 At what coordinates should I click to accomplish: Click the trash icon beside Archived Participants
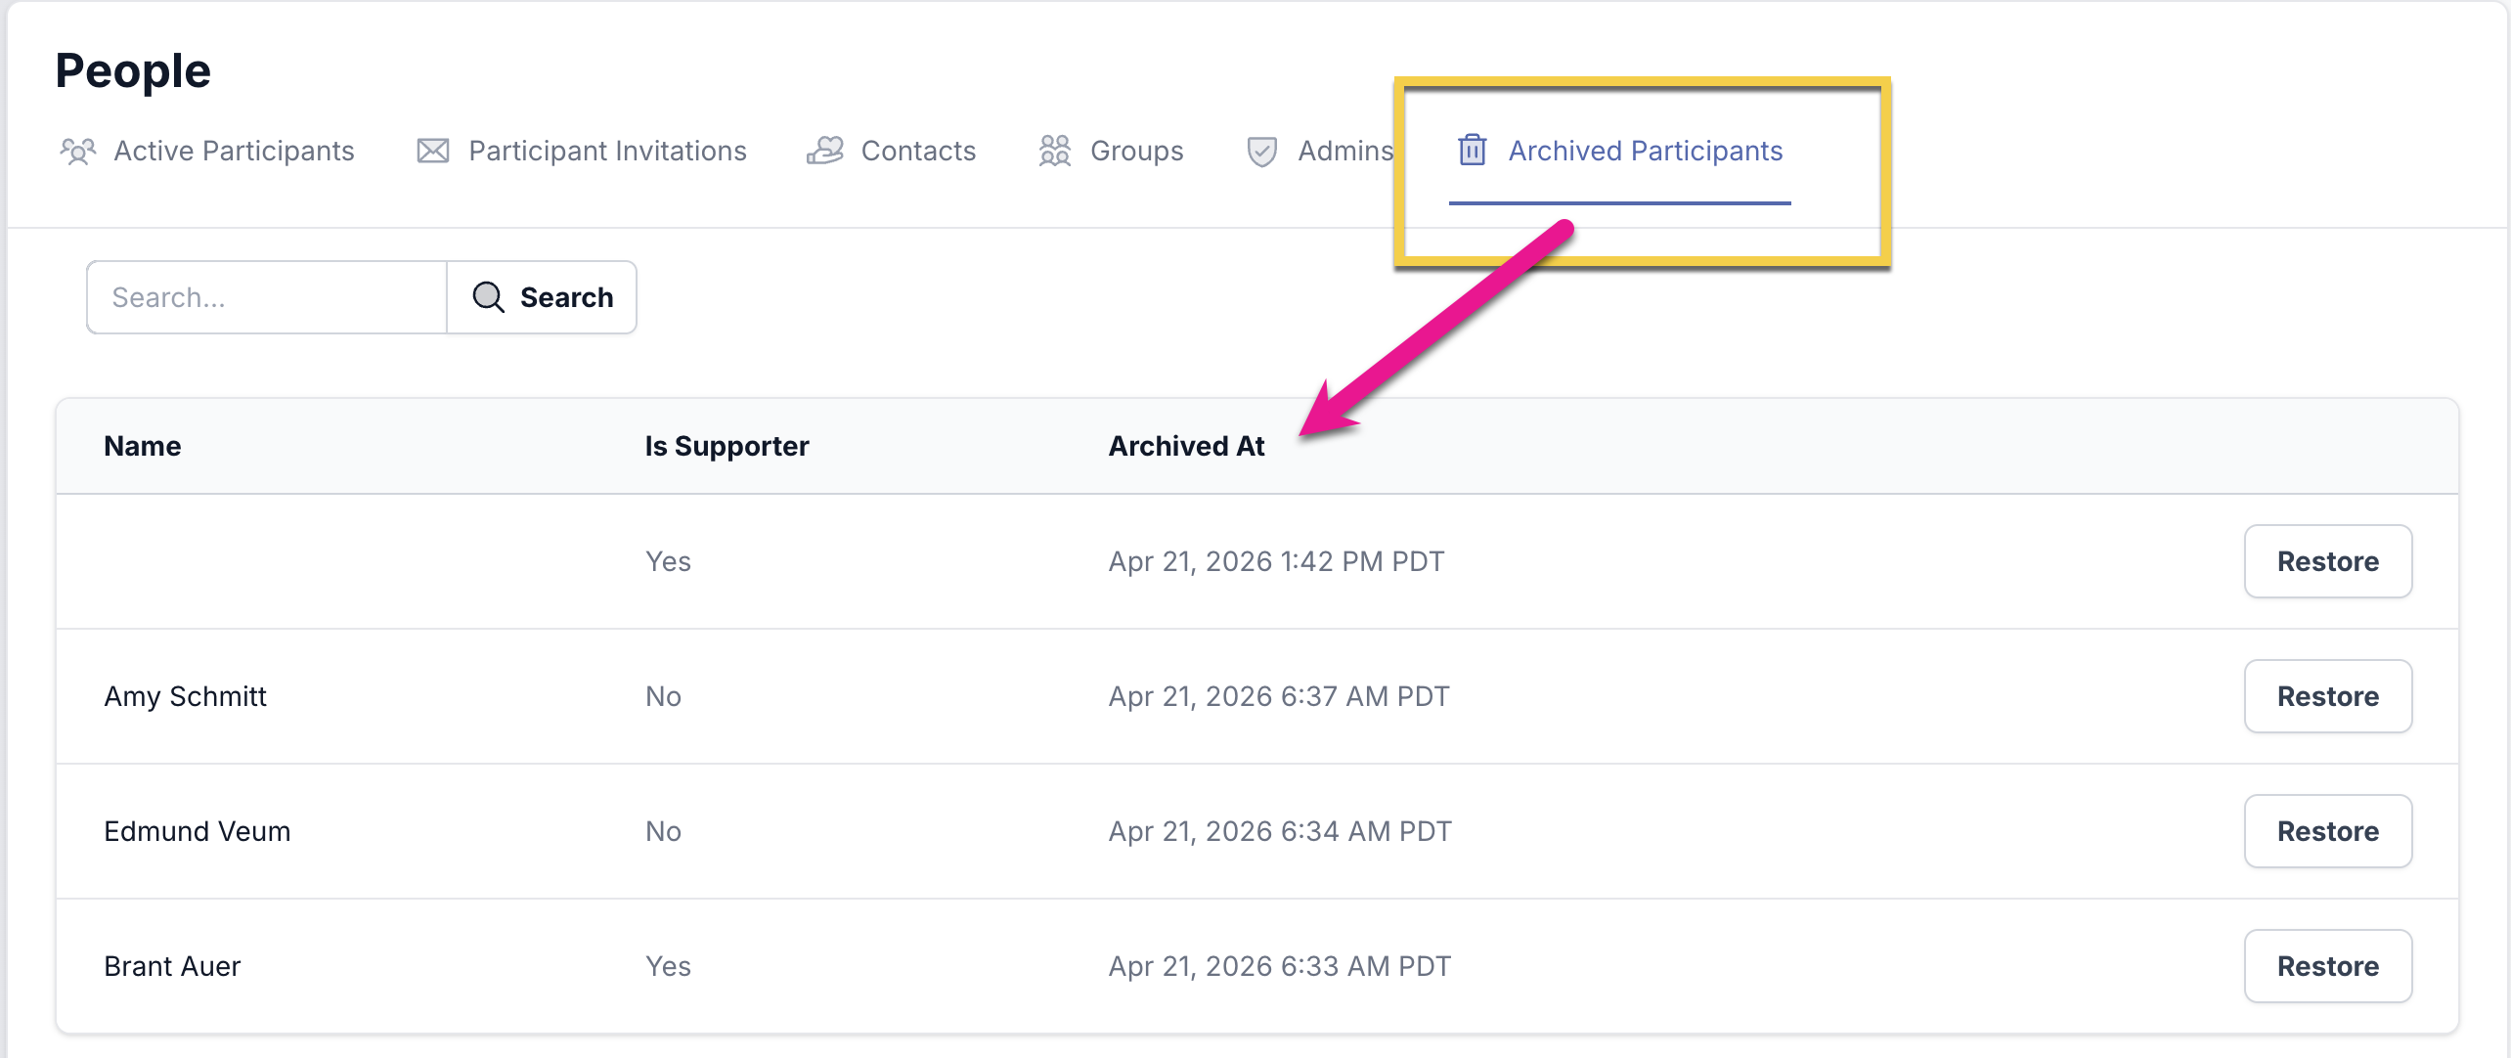click(1473, 151)
